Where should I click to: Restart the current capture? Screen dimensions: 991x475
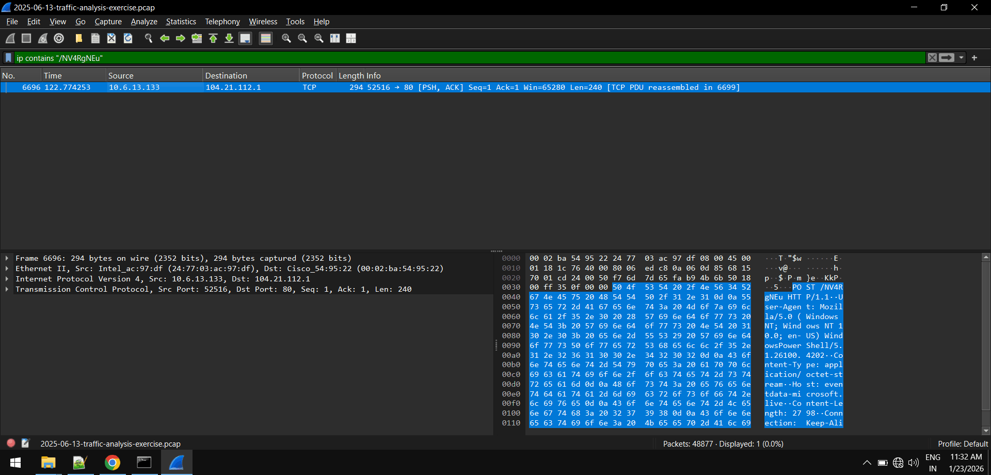(42, 38)
